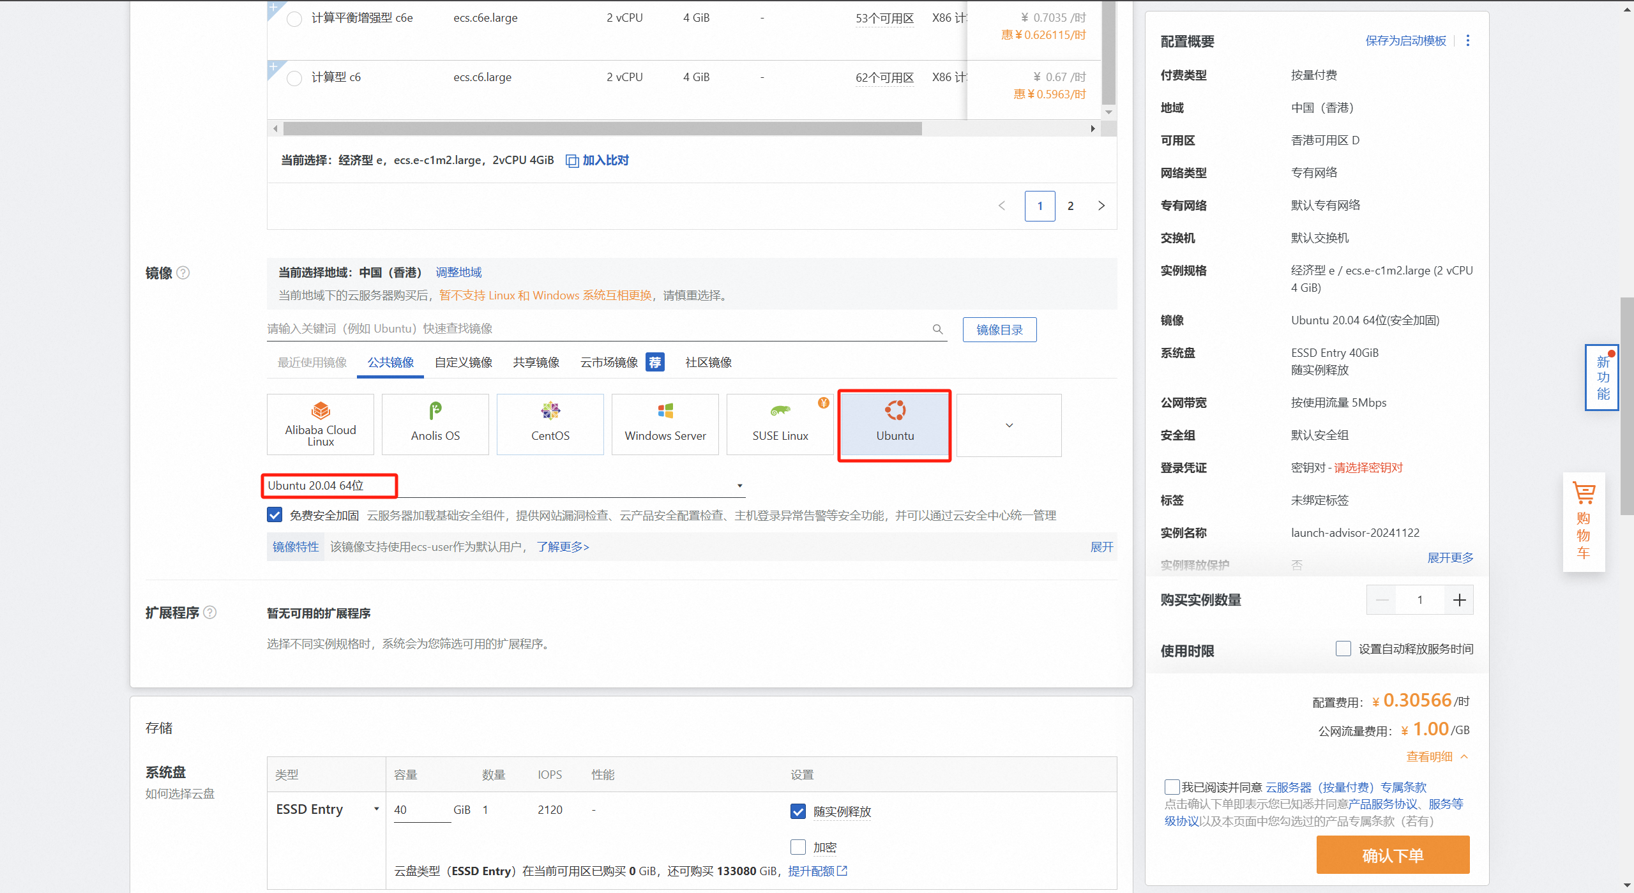Viewport: 1634px width, 893px height.
Task: Click the 镜像目录 button
Action: (999, 330)
